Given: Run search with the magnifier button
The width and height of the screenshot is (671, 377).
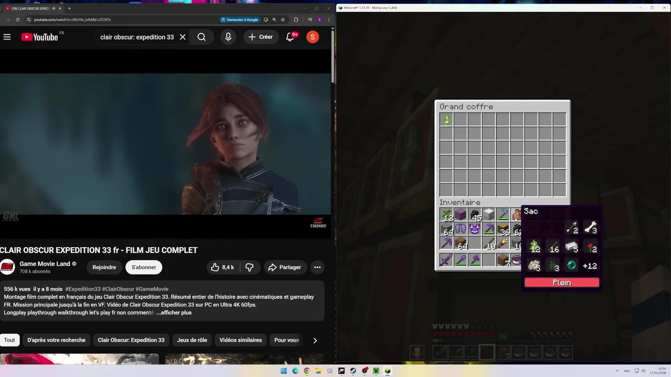Looking at the screenshot, I should (201, 37).
